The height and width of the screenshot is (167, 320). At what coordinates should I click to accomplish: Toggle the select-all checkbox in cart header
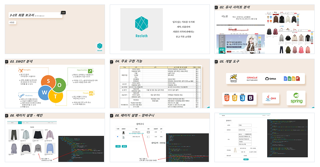pos(116,129)
